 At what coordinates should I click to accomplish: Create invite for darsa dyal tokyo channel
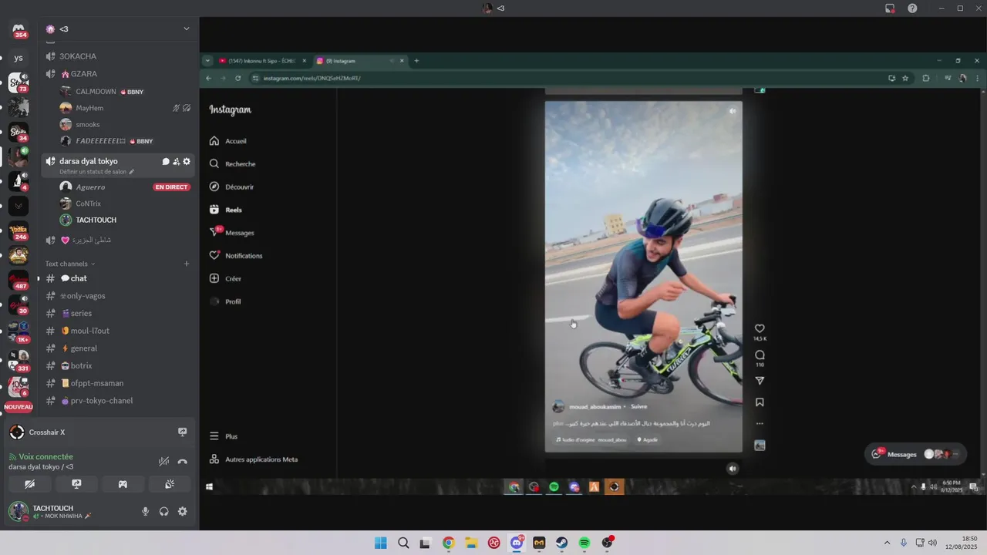click(176, 162)
